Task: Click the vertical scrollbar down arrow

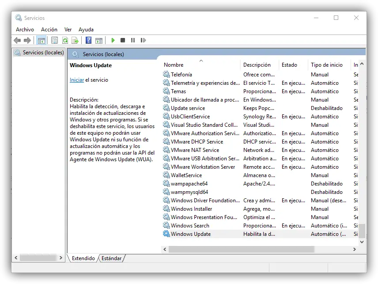Action: (x=362, y=242)
